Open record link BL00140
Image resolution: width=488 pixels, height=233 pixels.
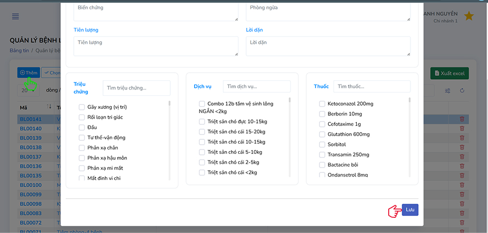(30, 128)
